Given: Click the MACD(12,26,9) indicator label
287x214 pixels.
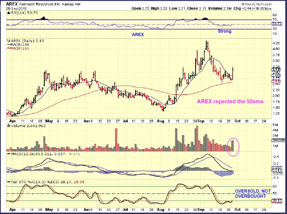Looking at the screenshot, I should point(25,154).
